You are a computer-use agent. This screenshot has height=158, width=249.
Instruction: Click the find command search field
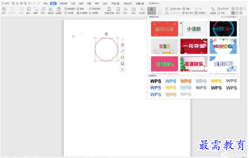point(154,3)
